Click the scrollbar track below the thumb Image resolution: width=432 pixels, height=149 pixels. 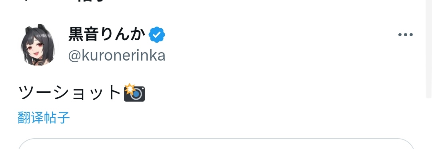click(x=429, y=124)
